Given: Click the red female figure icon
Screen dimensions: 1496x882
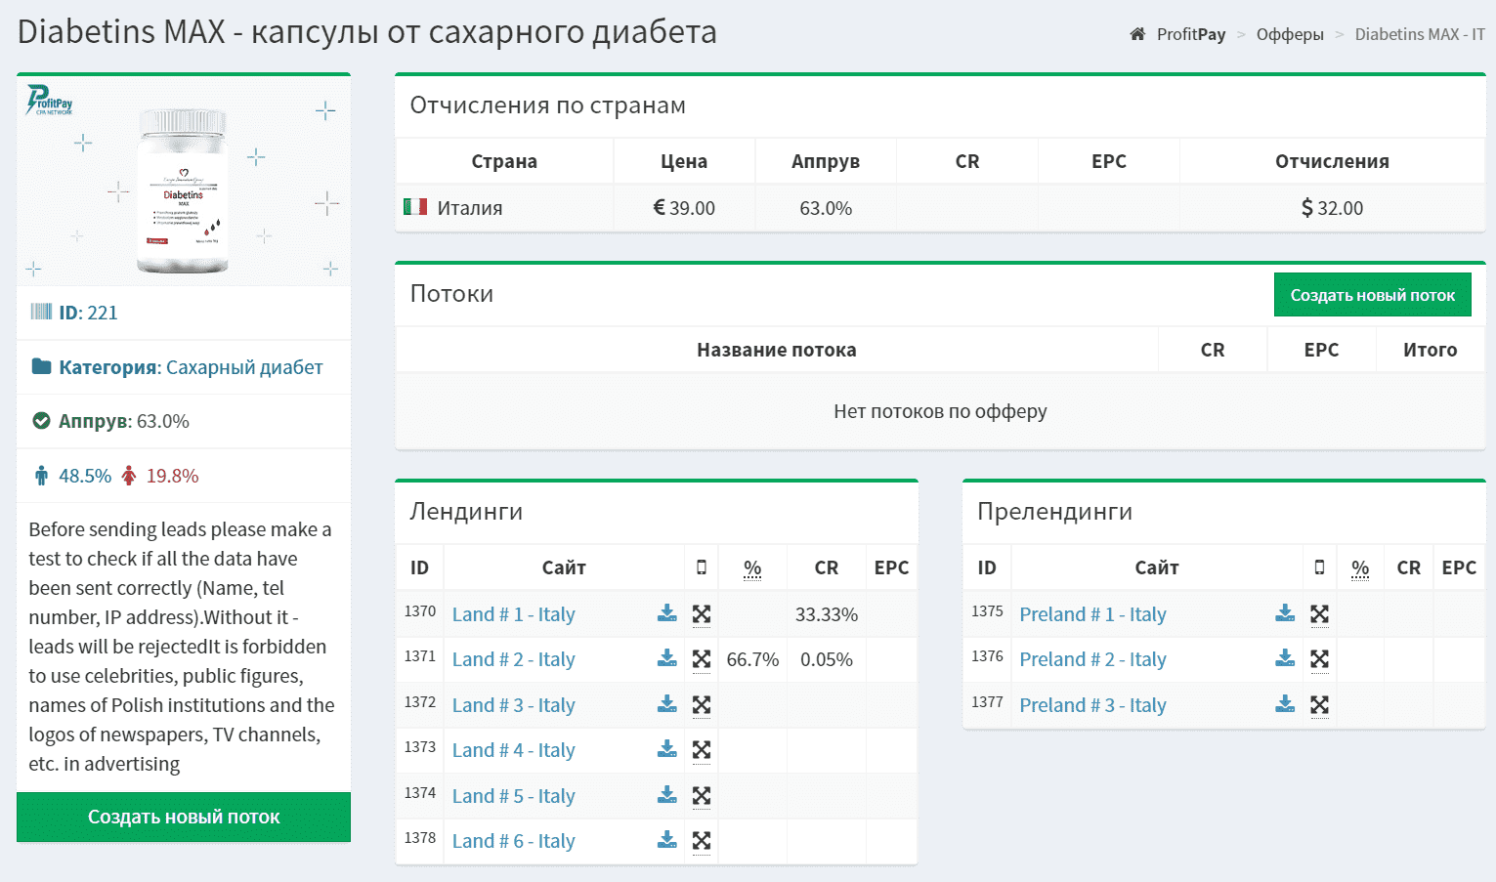Looking at the screenshot, I should click(x=129, y=476).
